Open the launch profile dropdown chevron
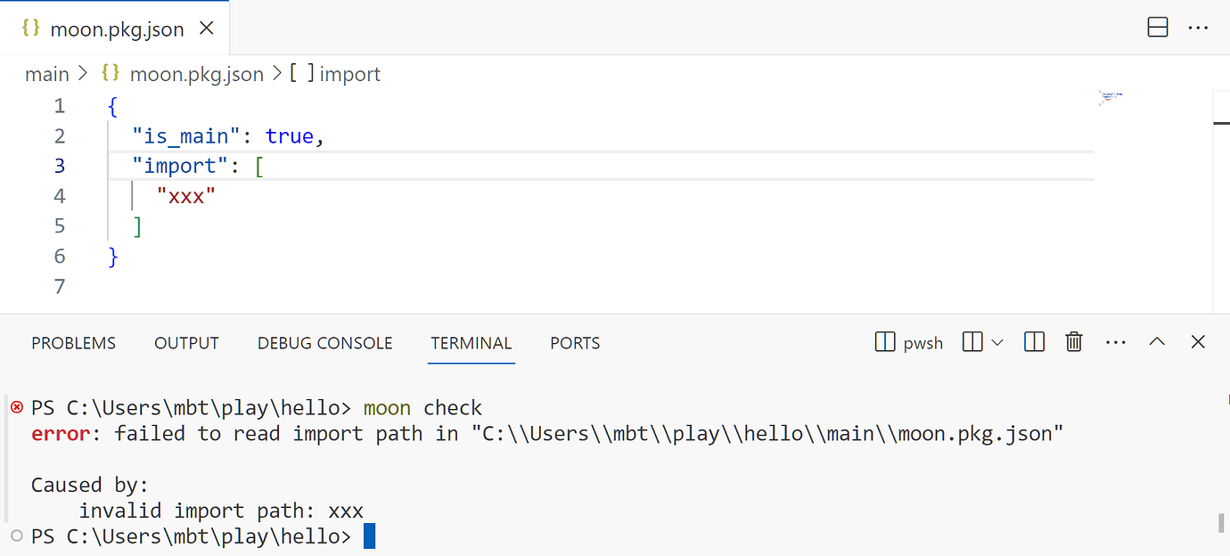Image resolution: width=1230 pixels, height=556 pixels. [997, 342]
